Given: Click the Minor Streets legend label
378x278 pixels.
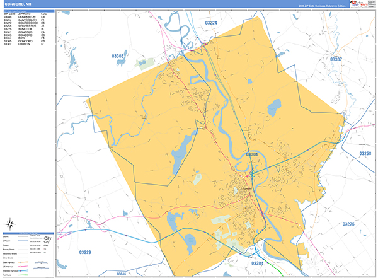Looking at the screenshot, I should [x=8, y=258].
